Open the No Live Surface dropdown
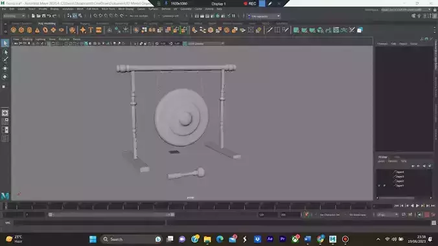 (x=139, y=16)
